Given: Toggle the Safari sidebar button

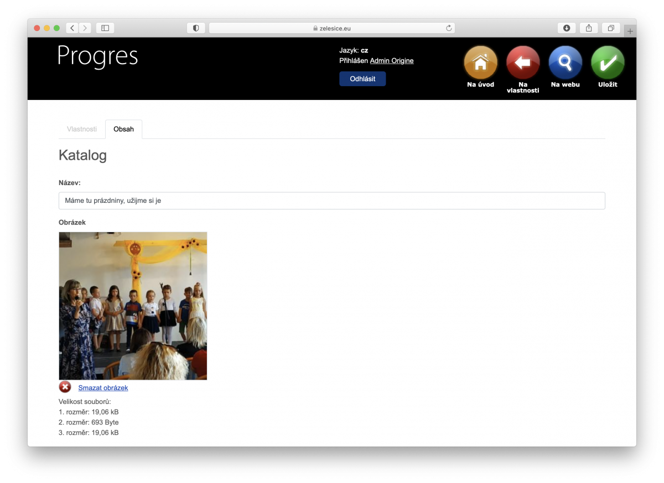Looking at the screenshot, I should tap(105, 28).
